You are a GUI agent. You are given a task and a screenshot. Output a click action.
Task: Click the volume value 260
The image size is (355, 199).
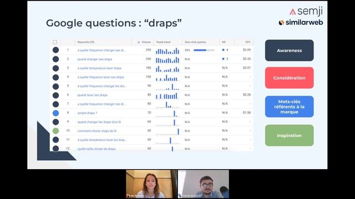(148, 59)
